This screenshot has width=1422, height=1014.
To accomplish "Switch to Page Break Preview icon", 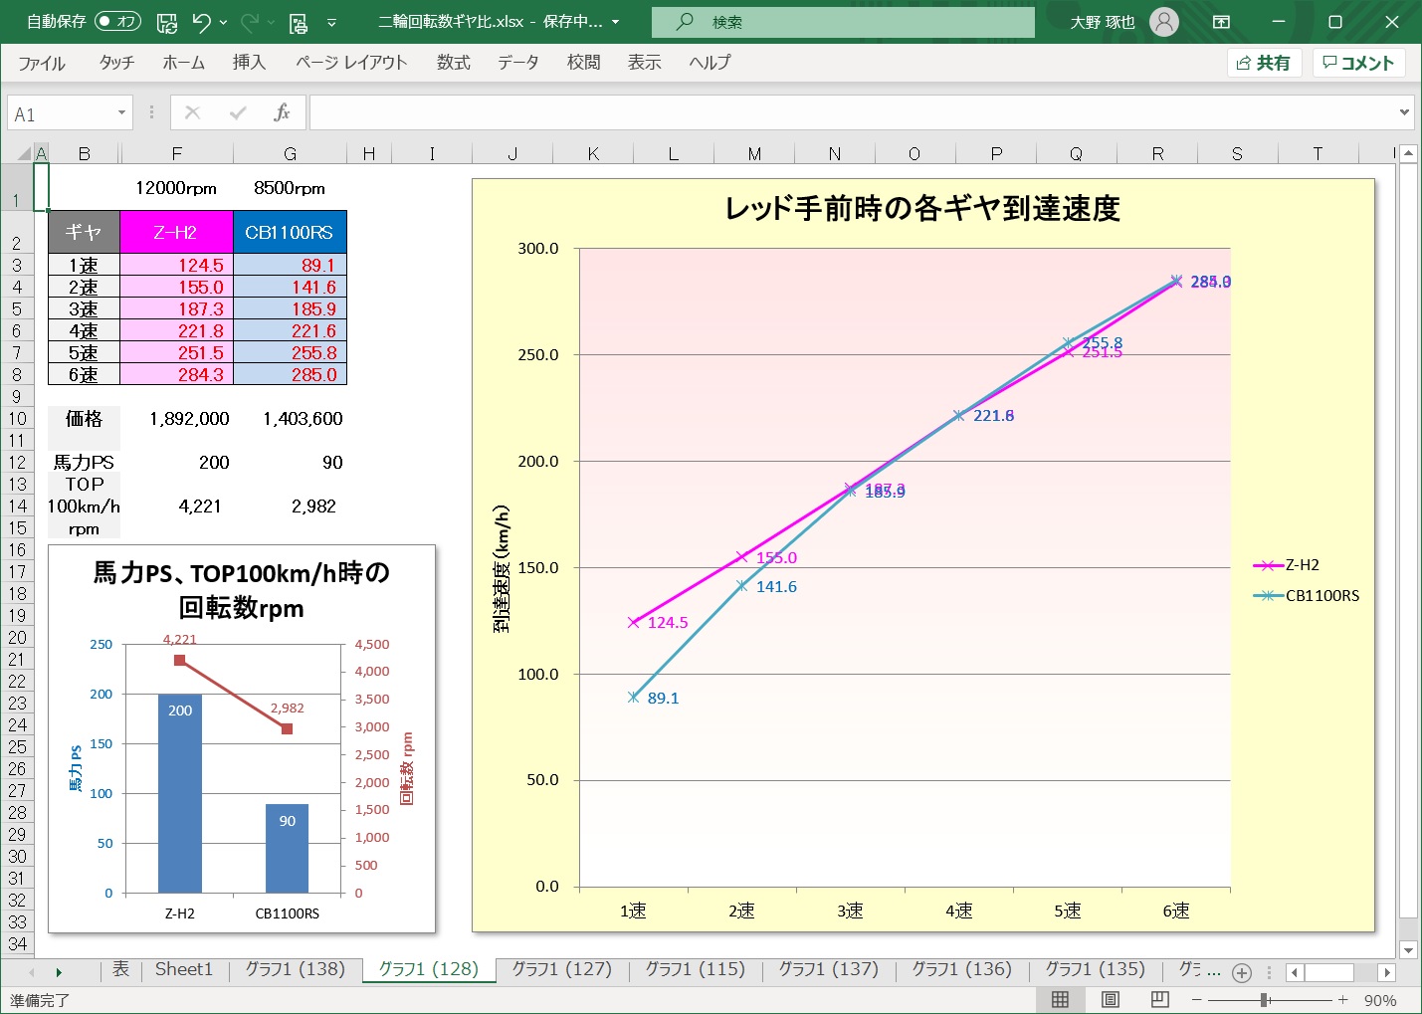I will click(1159, 999).
